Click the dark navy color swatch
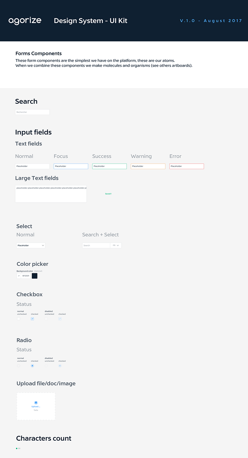The height and width of the screenshot is (458, 248). [35, 276]
